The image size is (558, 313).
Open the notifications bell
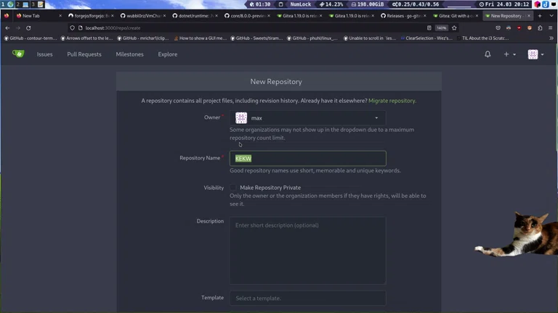(x=488, y=54)
